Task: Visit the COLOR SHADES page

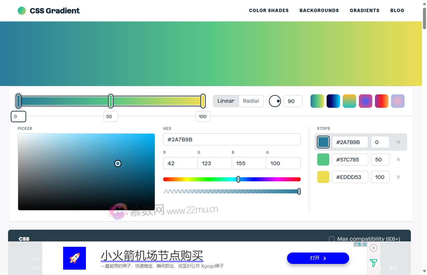Action: point(269,10)
